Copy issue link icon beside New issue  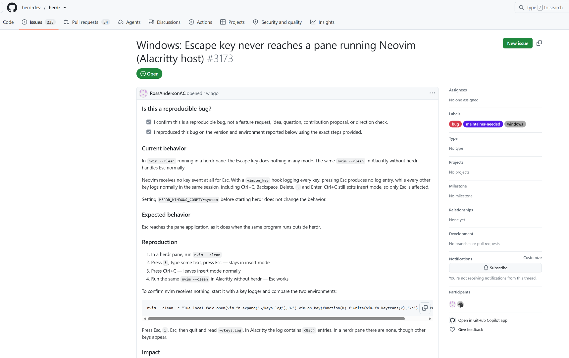pos(539,43)
